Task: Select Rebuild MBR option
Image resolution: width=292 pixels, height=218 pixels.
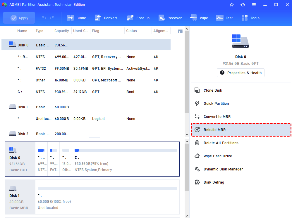Action: click(x=241, y=130)
